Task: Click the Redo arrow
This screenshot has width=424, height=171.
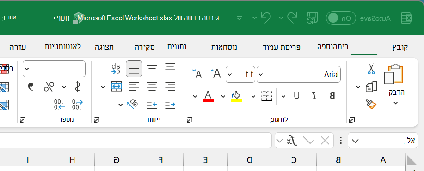Action: 292,18
